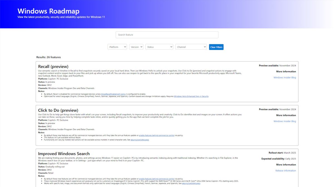Open enable features behind commercial control link in Improved Windows Search
This screenshot has height=187, width=334.
pos(157,179)
